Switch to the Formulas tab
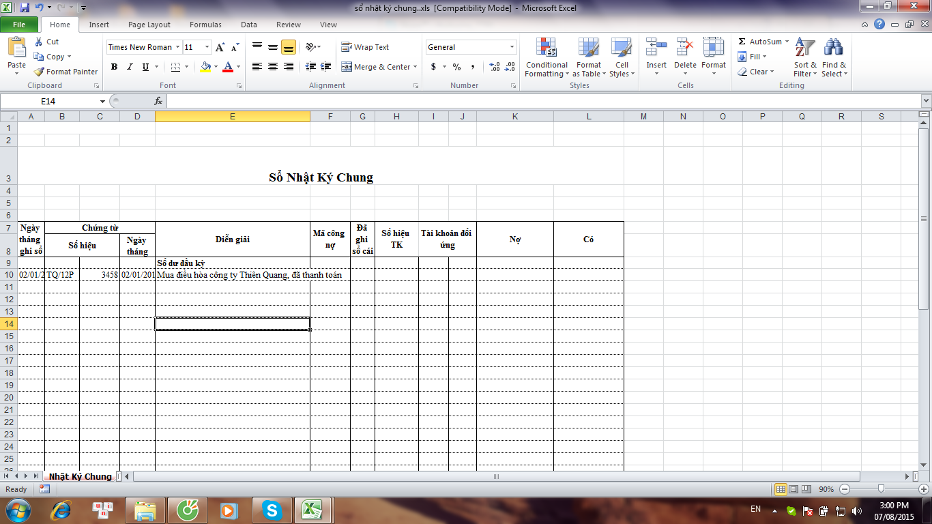Viewport: 932px width, 524px height. [205, 25]
